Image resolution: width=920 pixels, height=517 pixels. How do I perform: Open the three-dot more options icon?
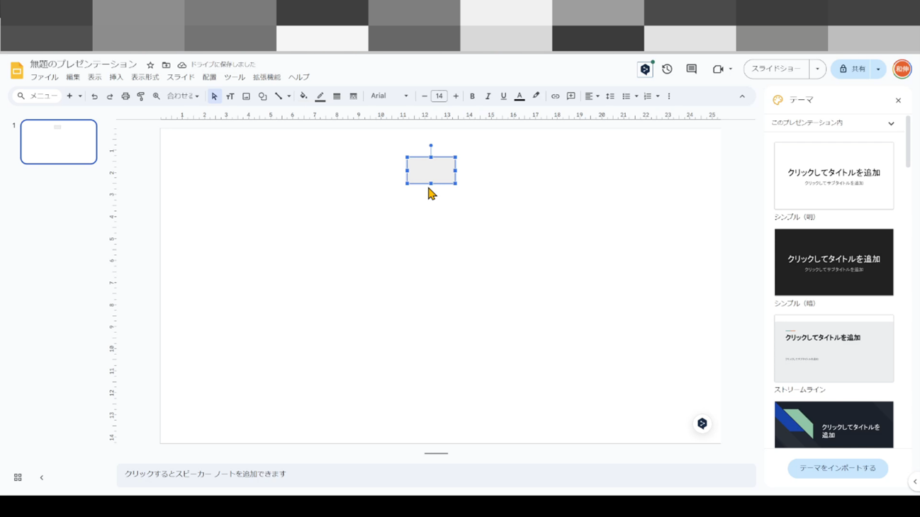pos(669,96)
